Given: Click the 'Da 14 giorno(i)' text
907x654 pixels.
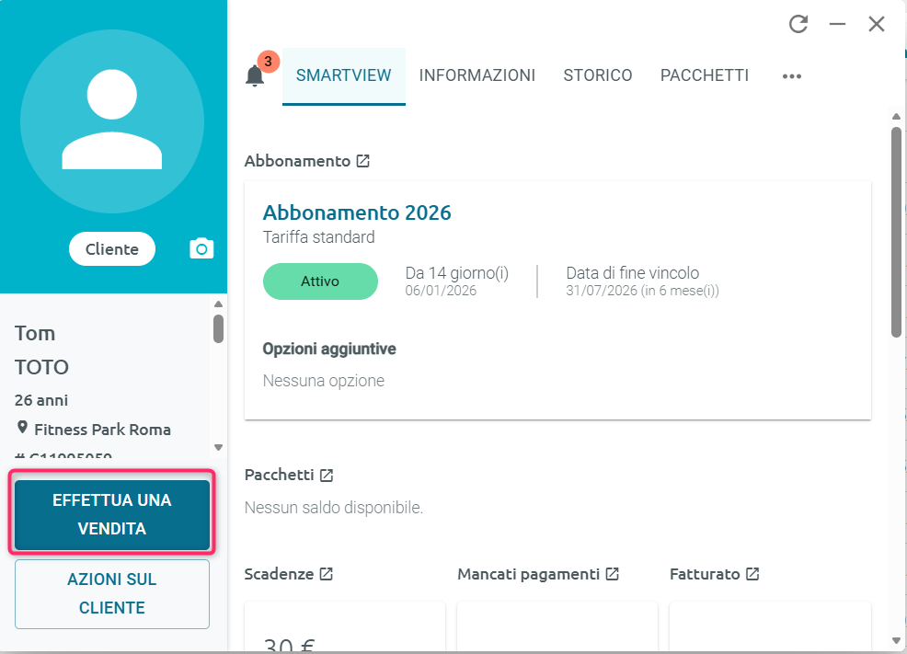Looking at the screenshot, I should (457, 273).
